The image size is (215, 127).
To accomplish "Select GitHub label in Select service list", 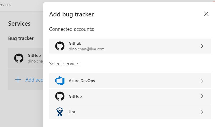I will coord(75,96).
